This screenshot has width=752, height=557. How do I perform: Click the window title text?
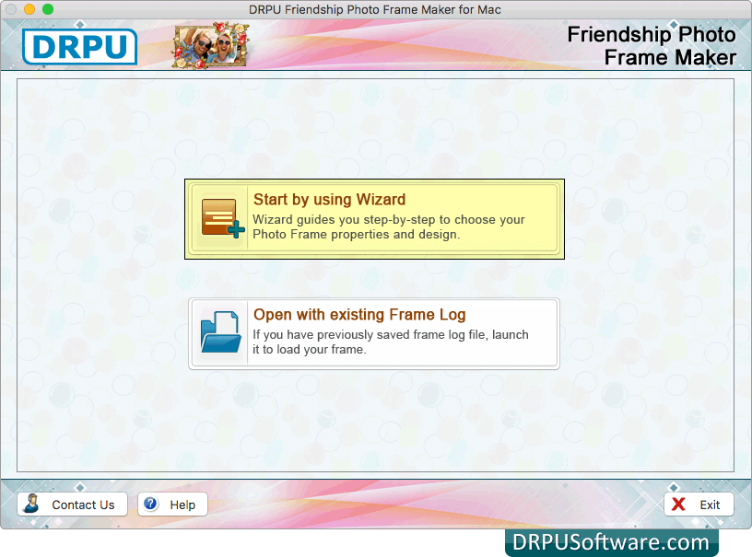coord(374,9)
